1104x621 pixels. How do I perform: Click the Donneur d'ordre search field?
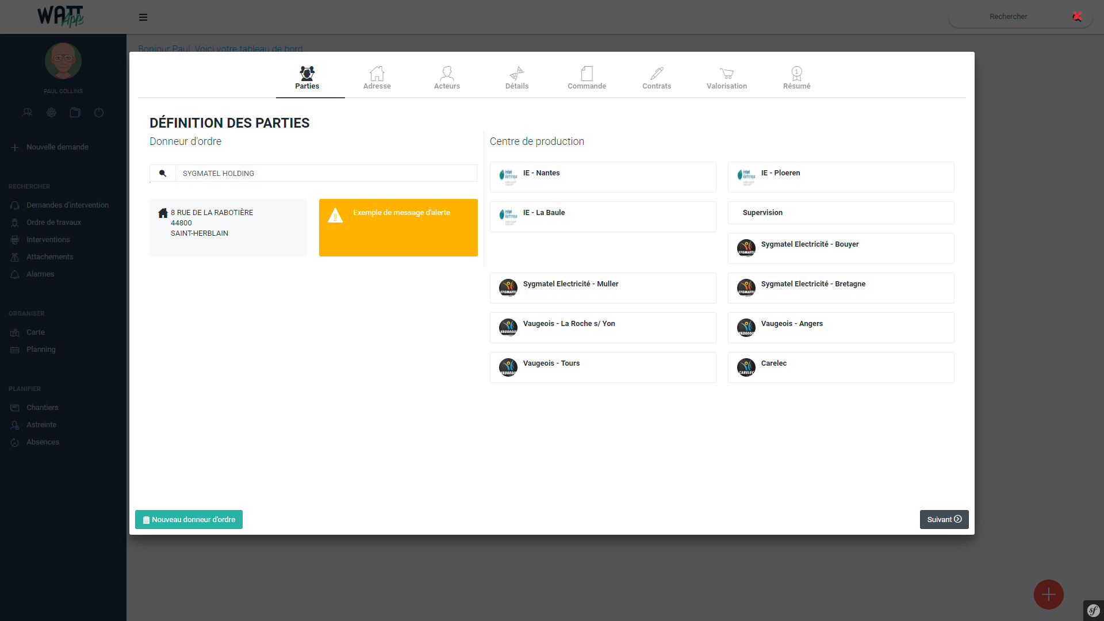(x=325, y=173)
